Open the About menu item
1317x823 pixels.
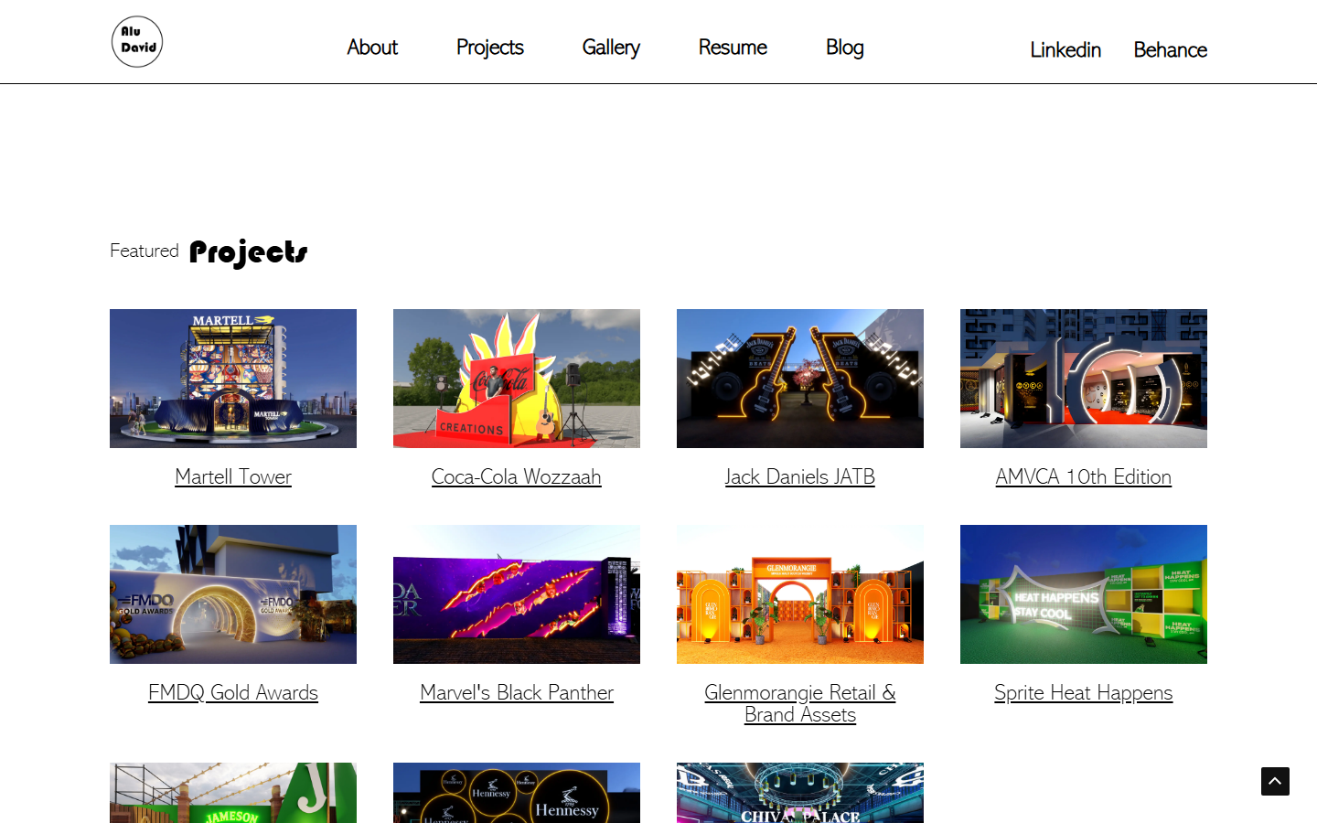[372, 48]
